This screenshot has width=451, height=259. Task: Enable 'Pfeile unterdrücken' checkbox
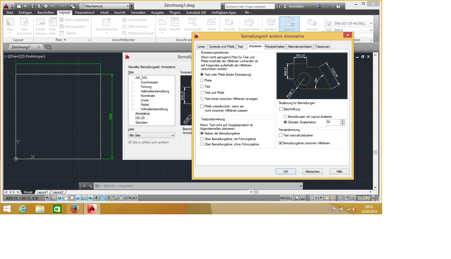(x=202, y=106)
